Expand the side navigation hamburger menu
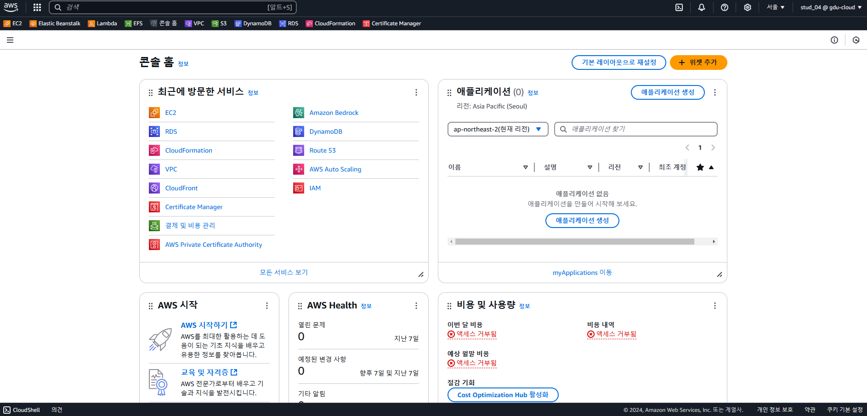This screenshot has width=867, height=416. (10, 40)
